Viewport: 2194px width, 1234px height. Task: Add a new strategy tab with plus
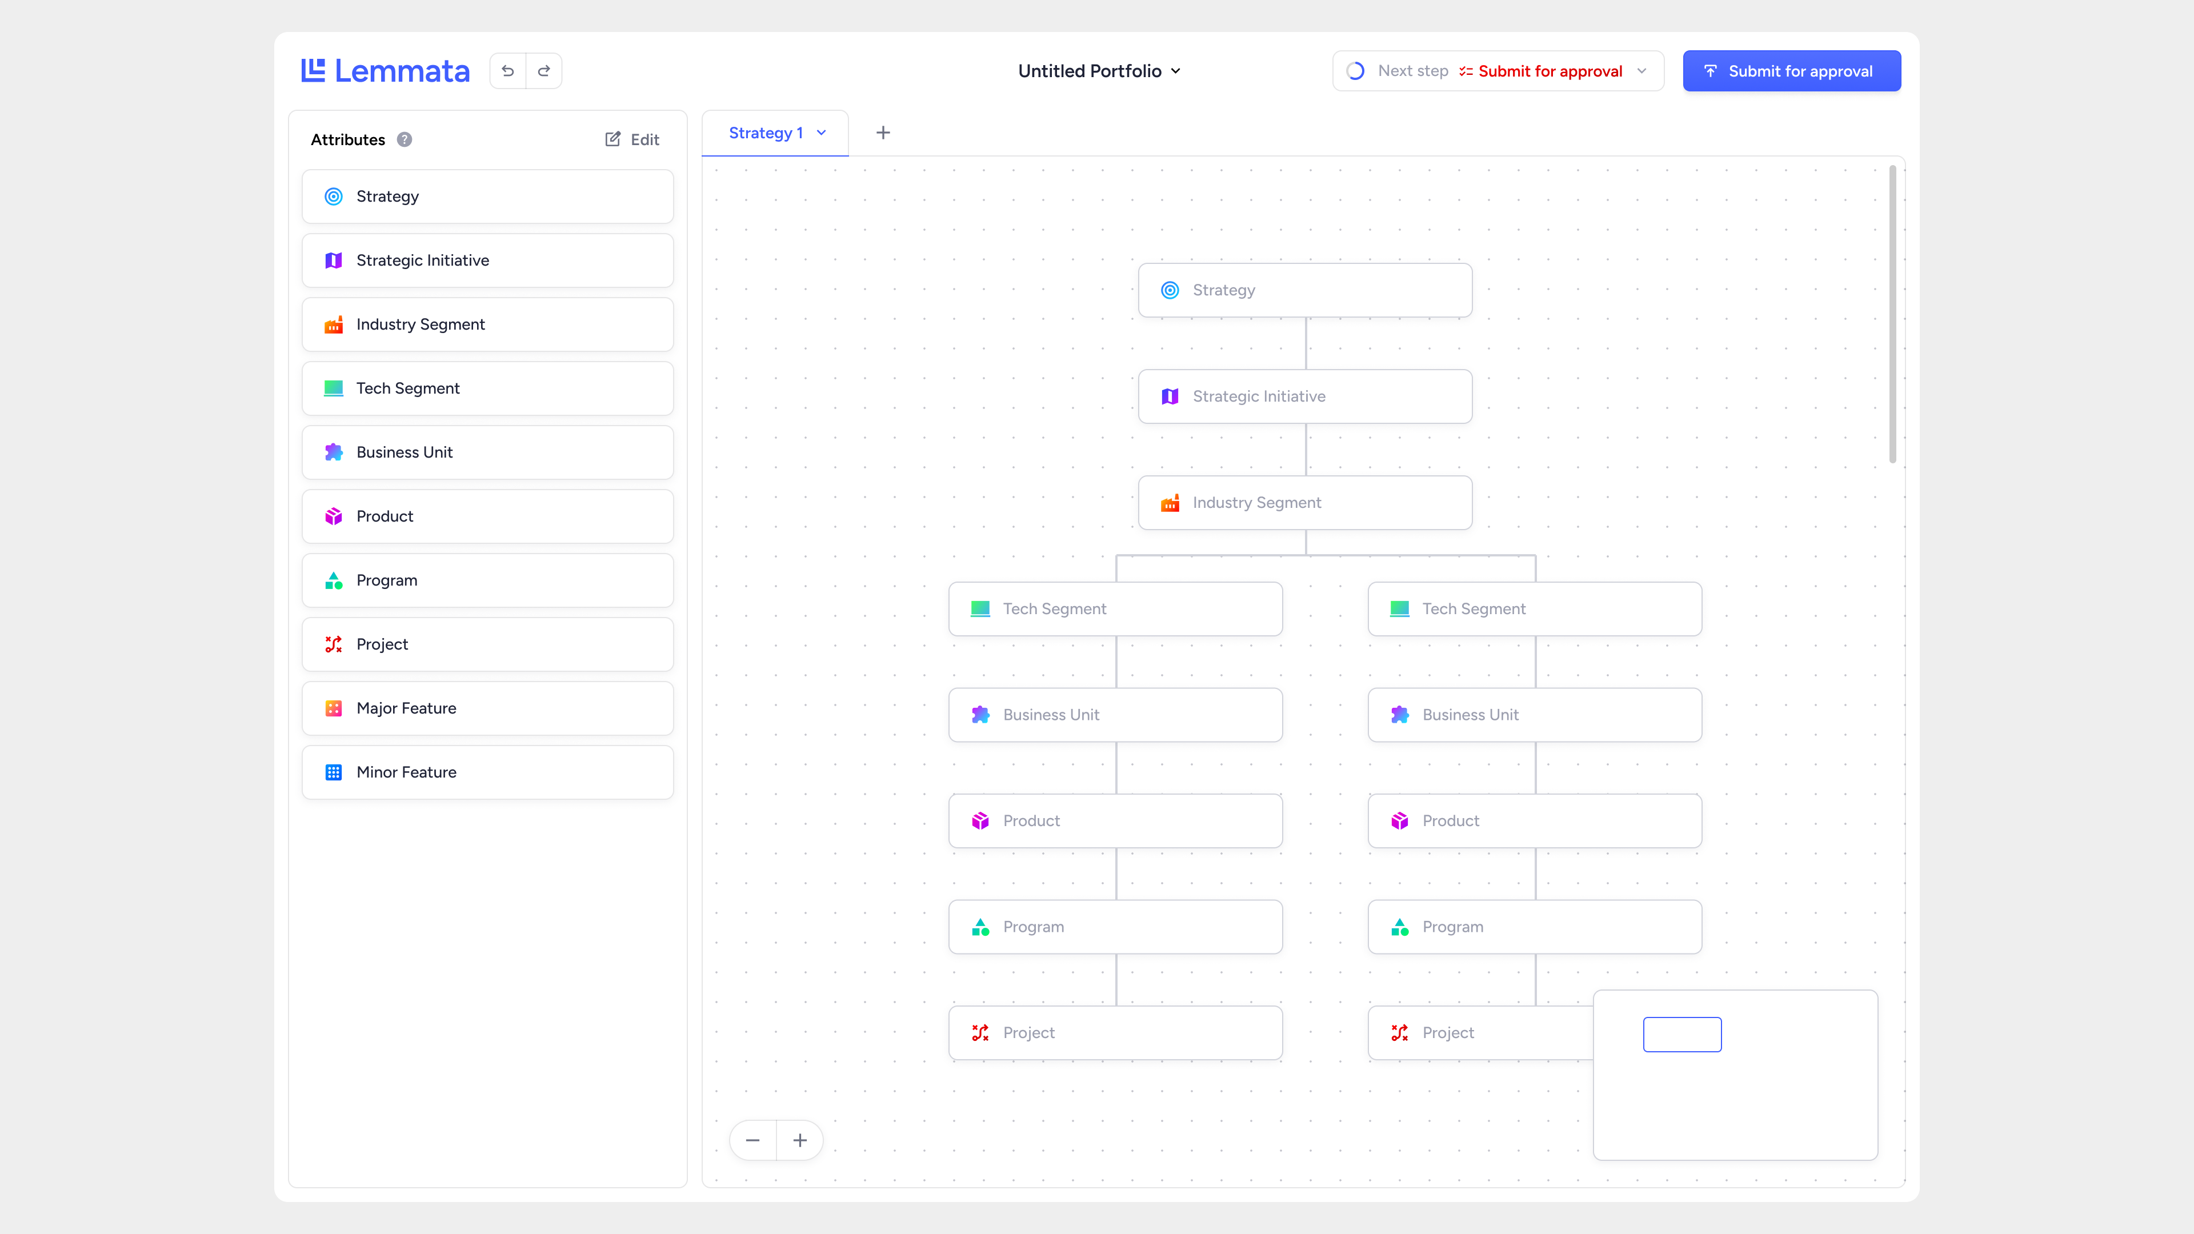(883, 133)
